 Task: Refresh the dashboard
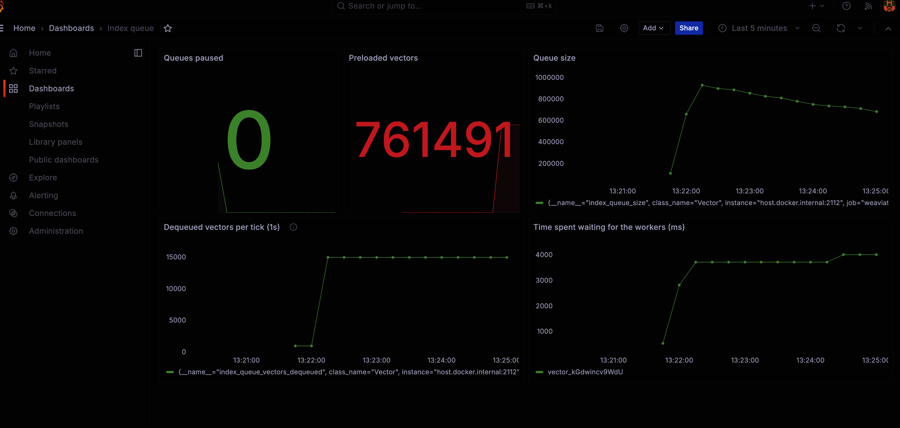point(841,28)
